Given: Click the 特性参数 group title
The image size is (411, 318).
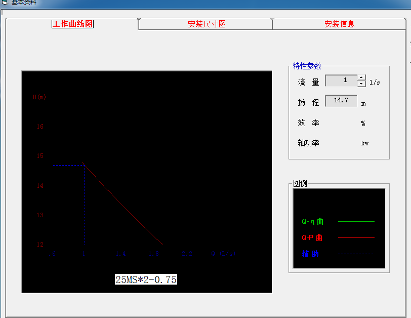Looking at the screenshot, I should (x=307, y=66).
